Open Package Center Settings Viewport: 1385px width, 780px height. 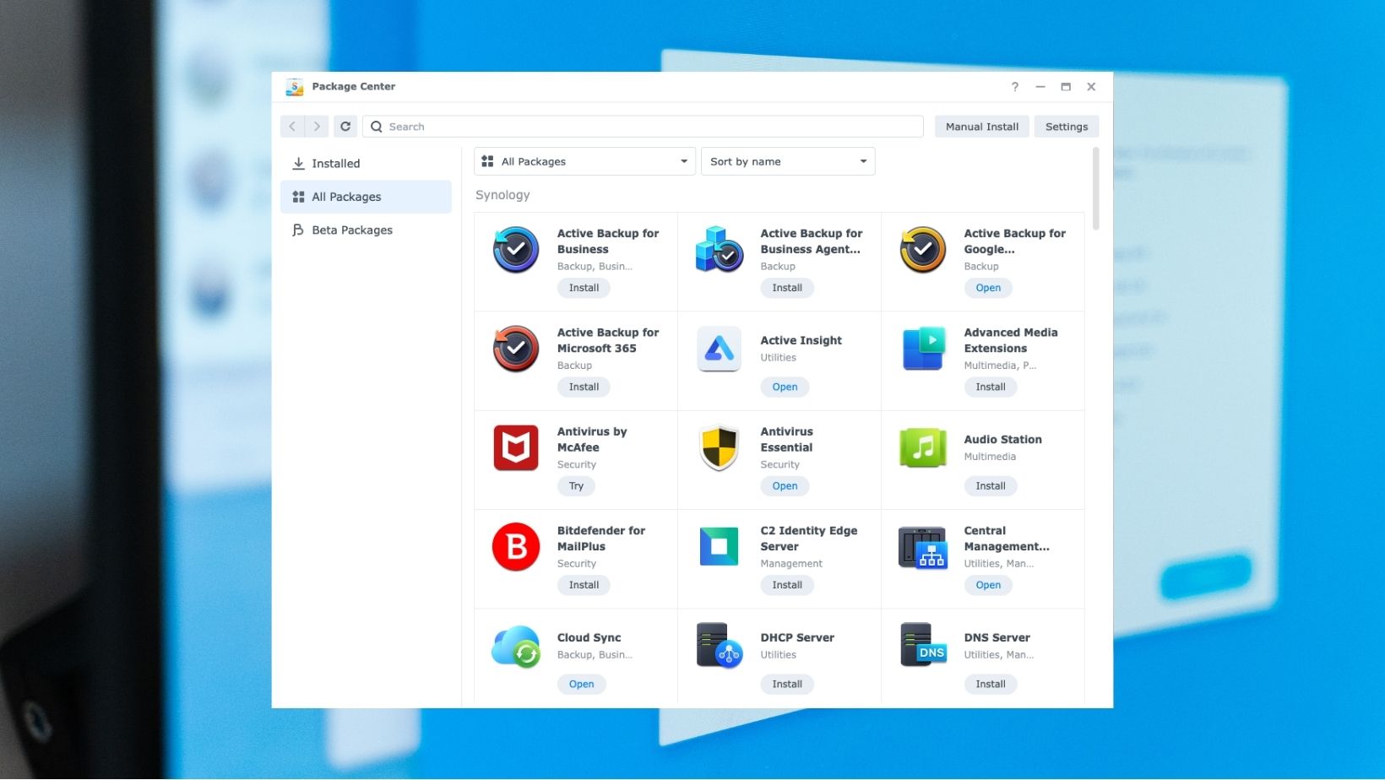tap(1067, 127)
